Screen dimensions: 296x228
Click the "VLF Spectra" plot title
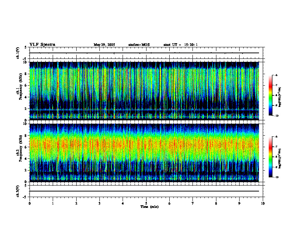pyautogui.click(x=42, y=45)
